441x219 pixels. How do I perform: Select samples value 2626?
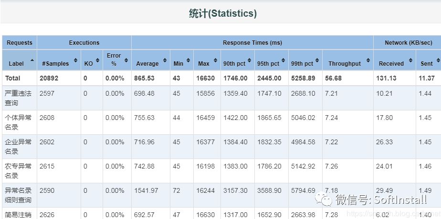click(47, 215)
